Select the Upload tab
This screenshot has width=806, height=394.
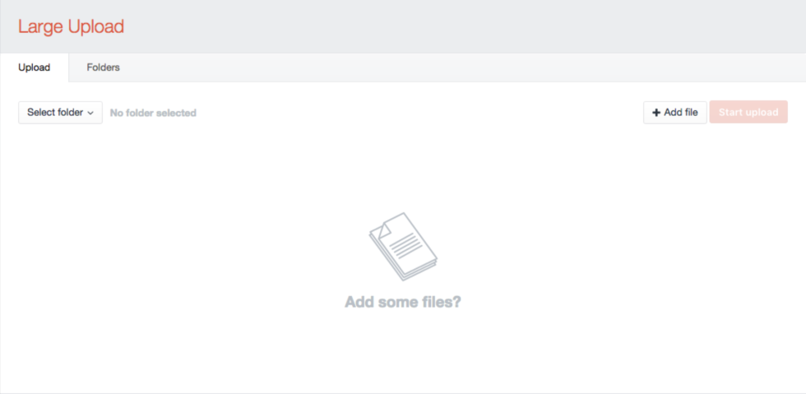tap(34, 67)
